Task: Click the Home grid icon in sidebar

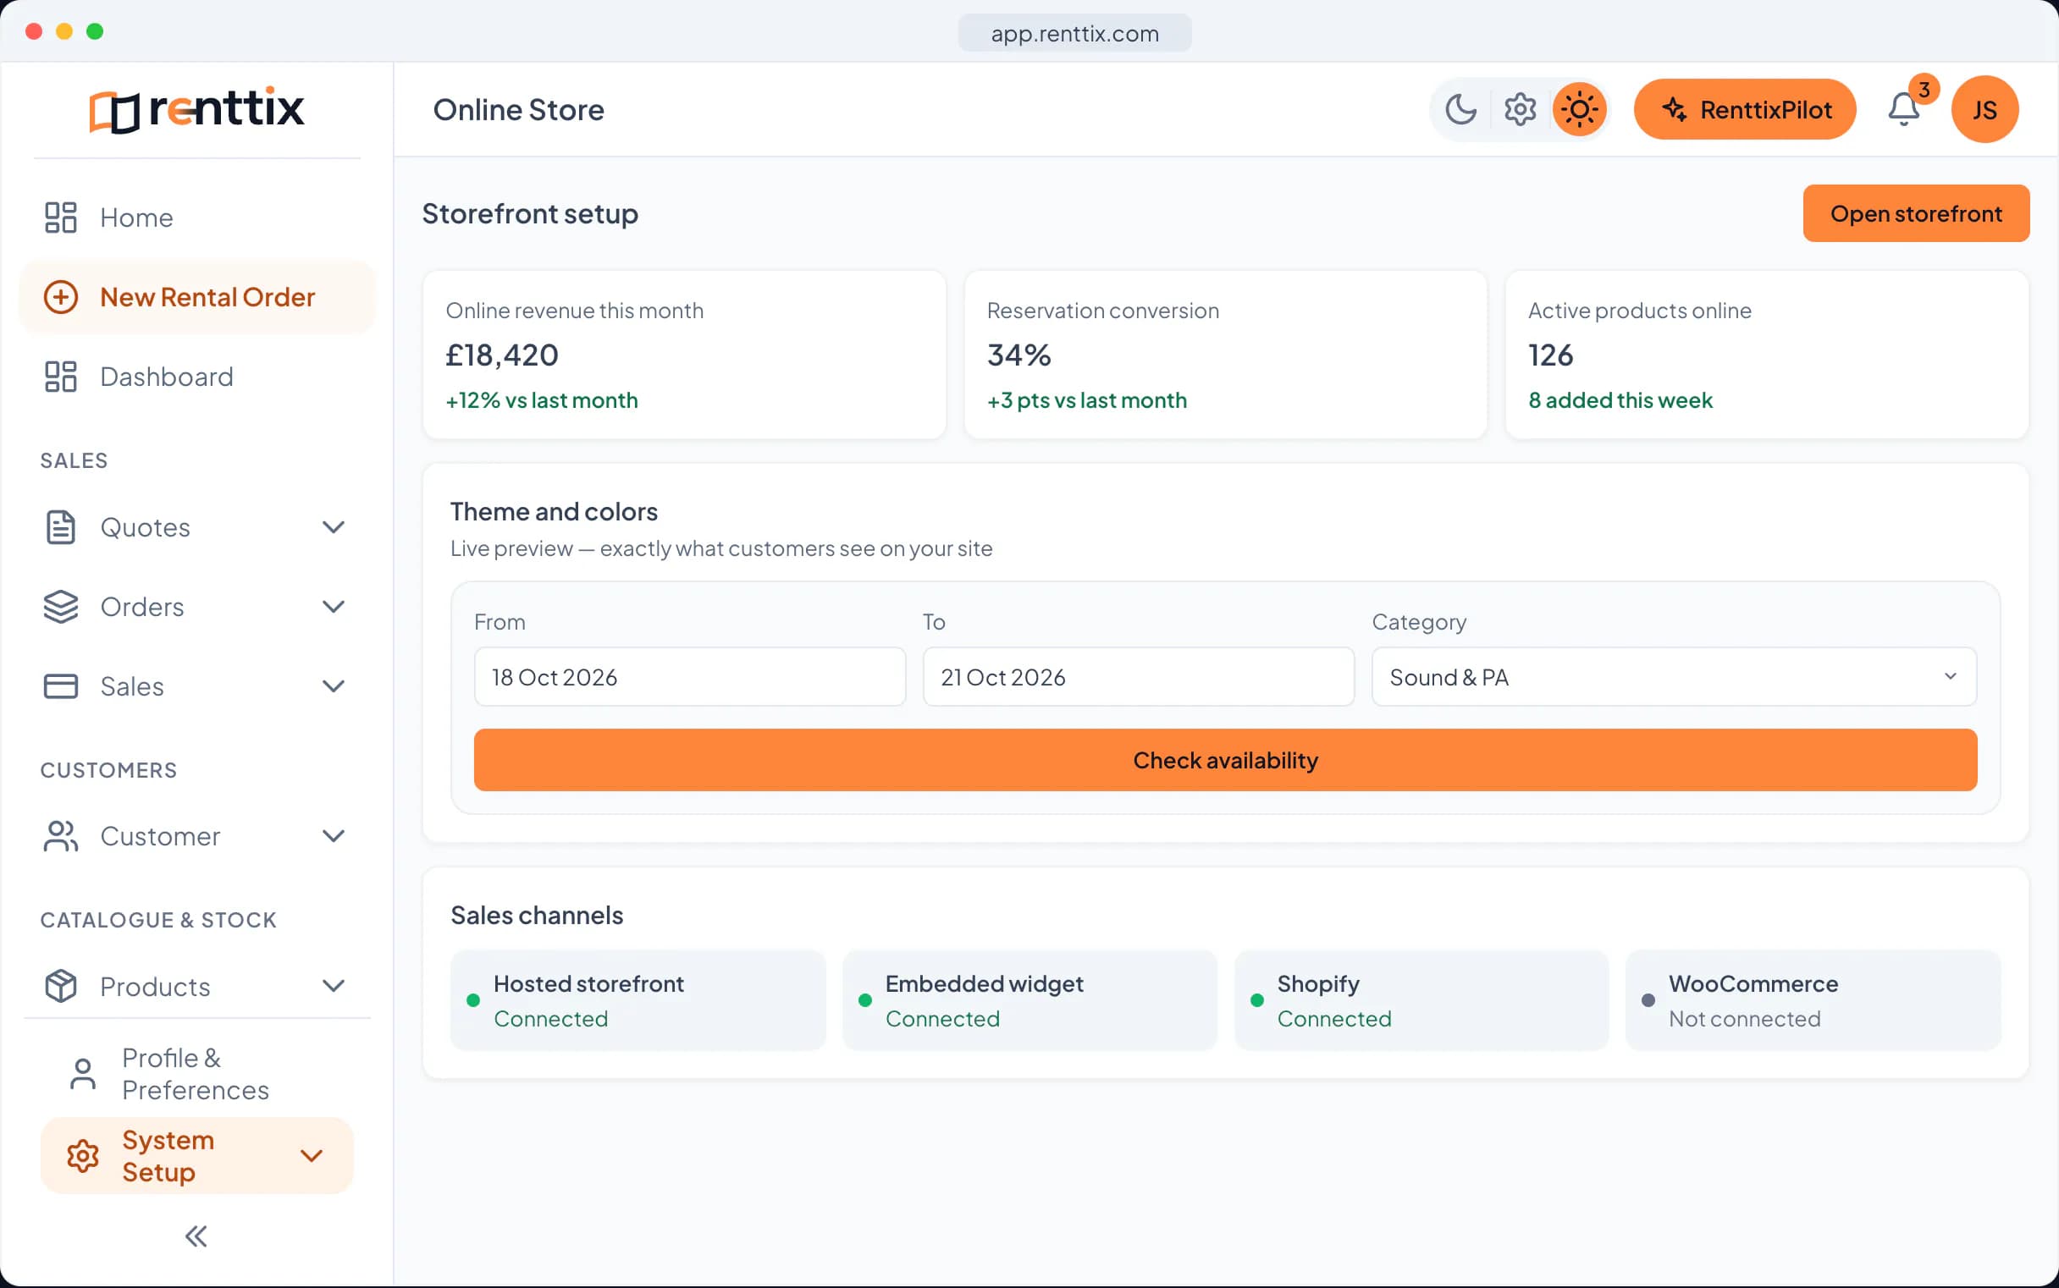Action: [60, 217]
